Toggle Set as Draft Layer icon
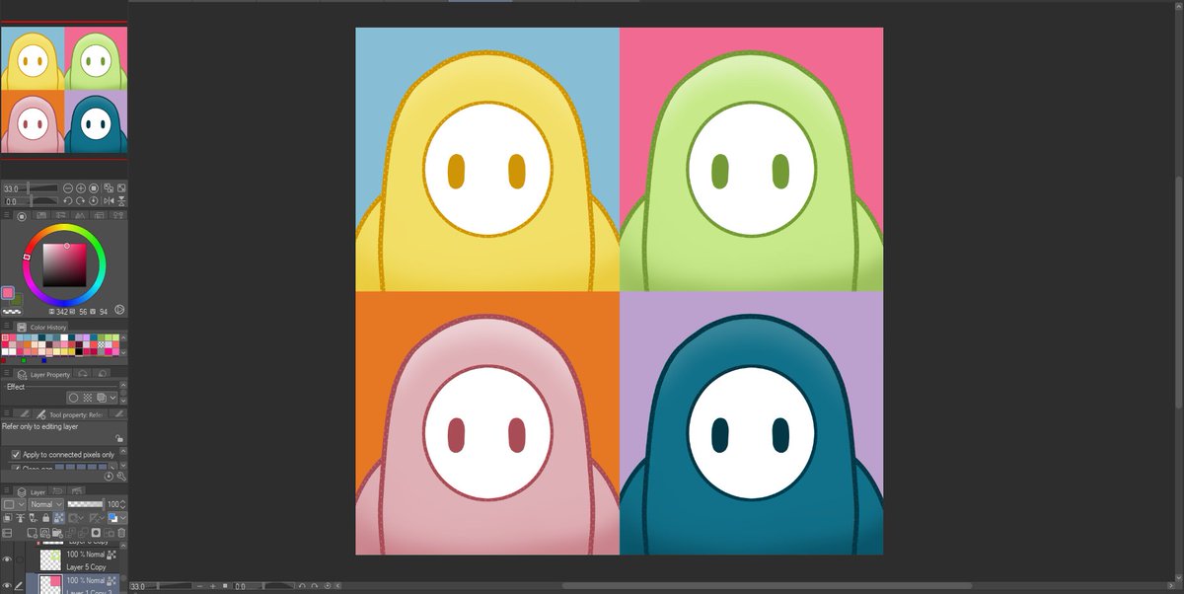 33,518
